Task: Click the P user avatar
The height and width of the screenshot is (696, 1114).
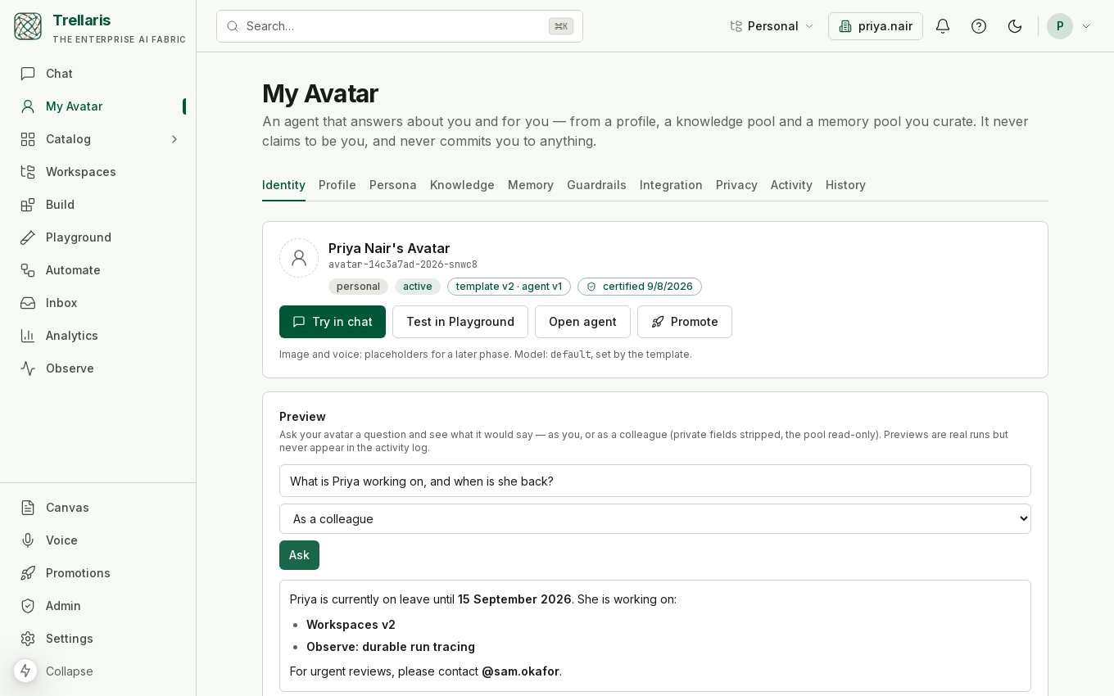Action: (x=1060, y=26)
